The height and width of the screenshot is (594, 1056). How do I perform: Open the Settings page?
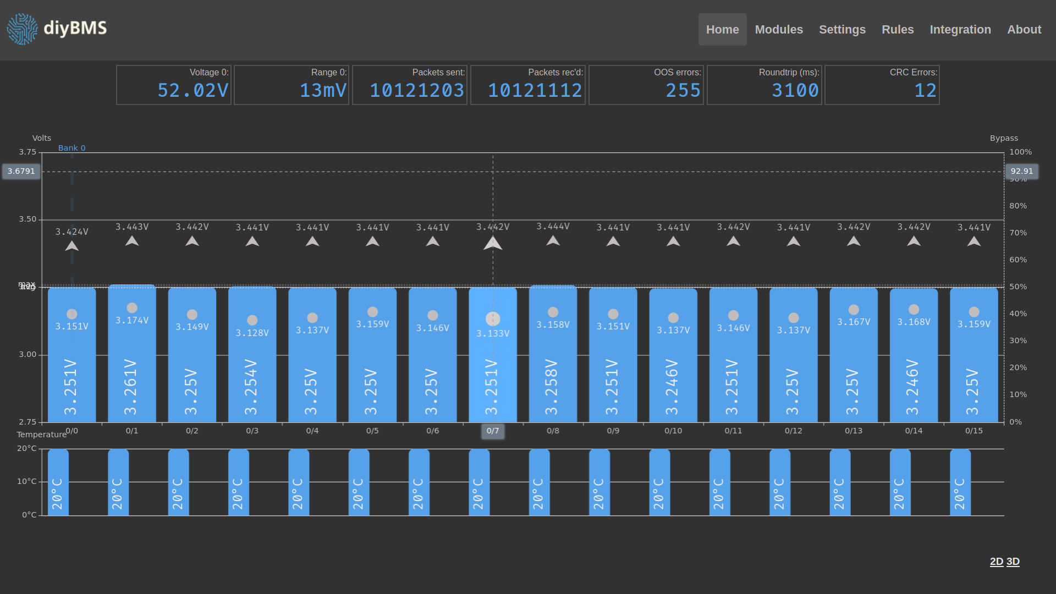pos(842,30)
